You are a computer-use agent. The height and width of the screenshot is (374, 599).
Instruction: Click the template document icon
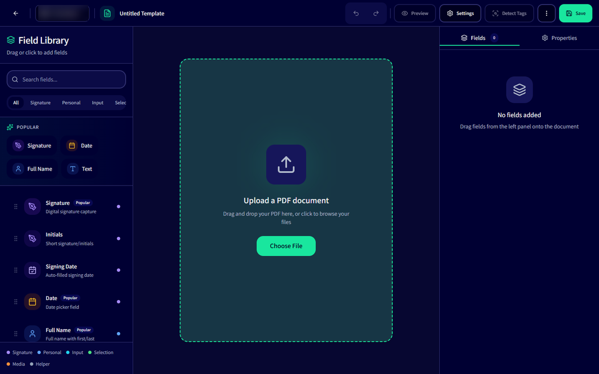point(107,13)
